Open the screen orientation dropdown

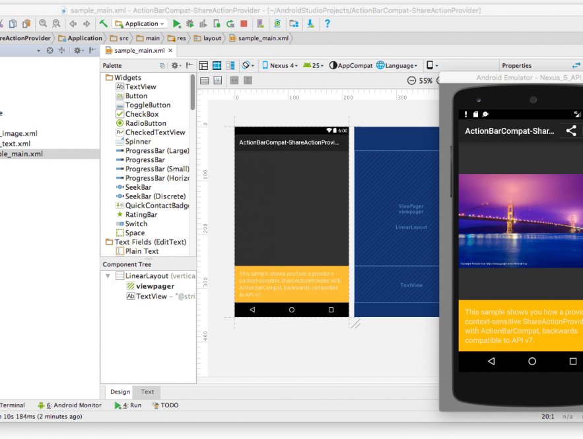pos(248,66)
